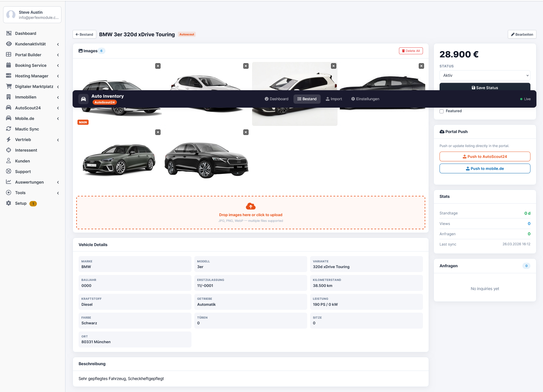
Task: Click the Auto Inventory car logo icon
Action: click(x=83, y=99)
